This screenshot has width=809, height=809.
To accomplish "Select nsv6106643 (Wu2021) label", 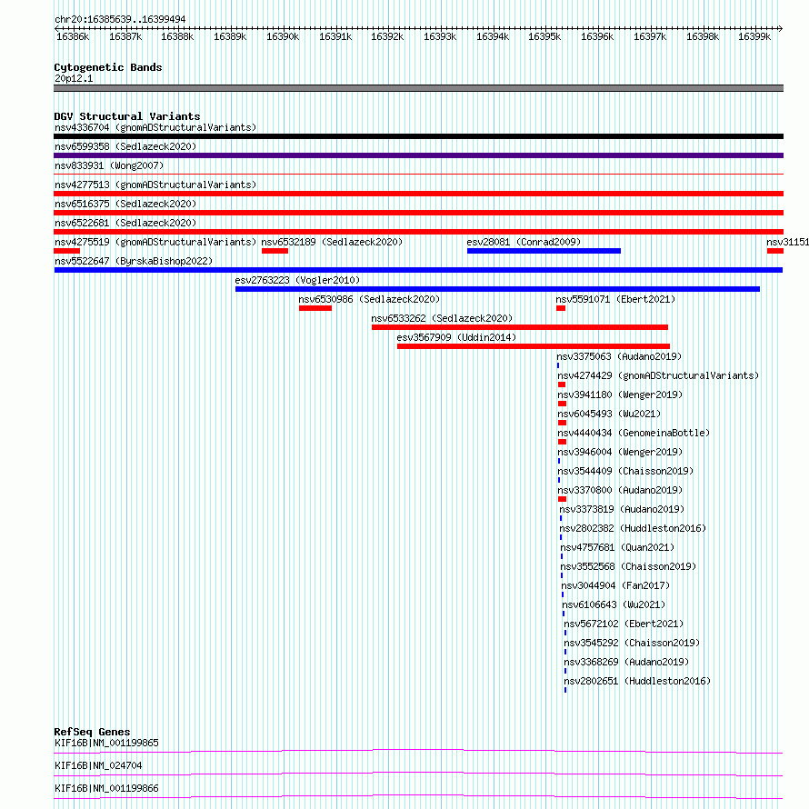I will 614,604.
